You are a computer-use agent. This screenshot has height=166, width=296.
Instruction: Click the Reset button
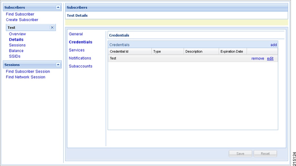[265, 154]
